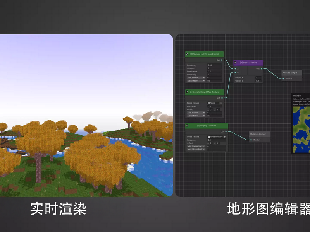Disable the Sample Height Map Texture node checkbox
This screenshot has height=232, width=310.
[187, 92]
